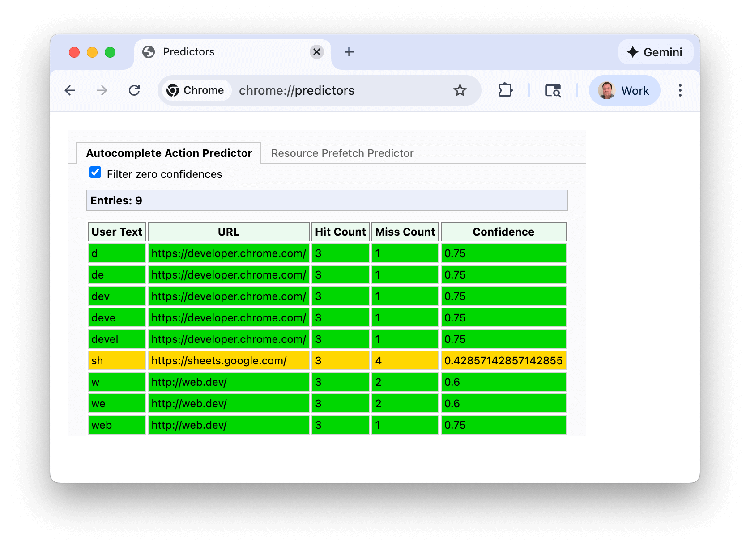Open a new tab with the plus button
This screenshot has height=549, width=750.
click(x=349, y=52)
